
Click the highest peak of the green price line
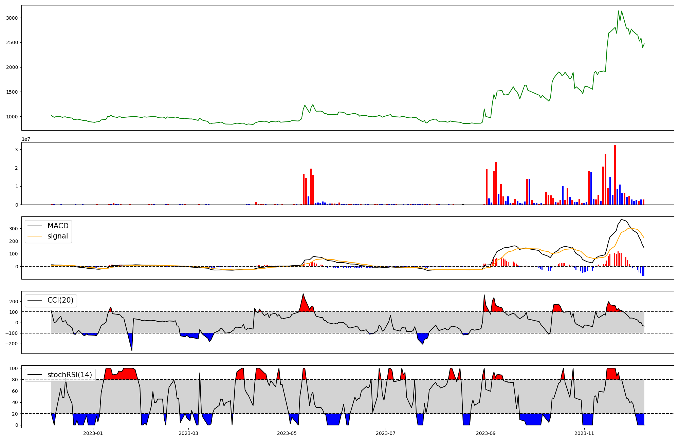point(618,11)
